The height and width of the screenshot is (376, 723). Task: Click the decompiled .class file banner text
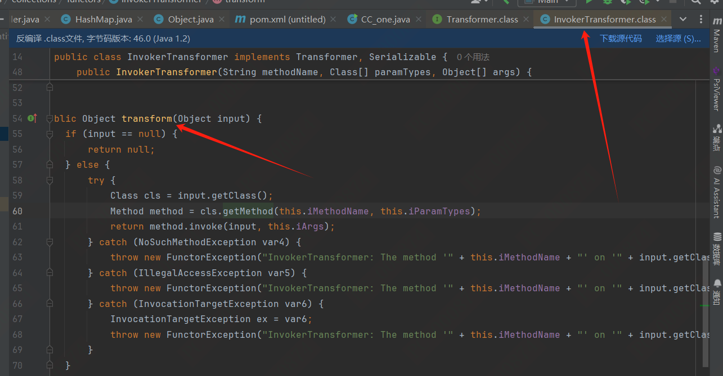[103, 39]
